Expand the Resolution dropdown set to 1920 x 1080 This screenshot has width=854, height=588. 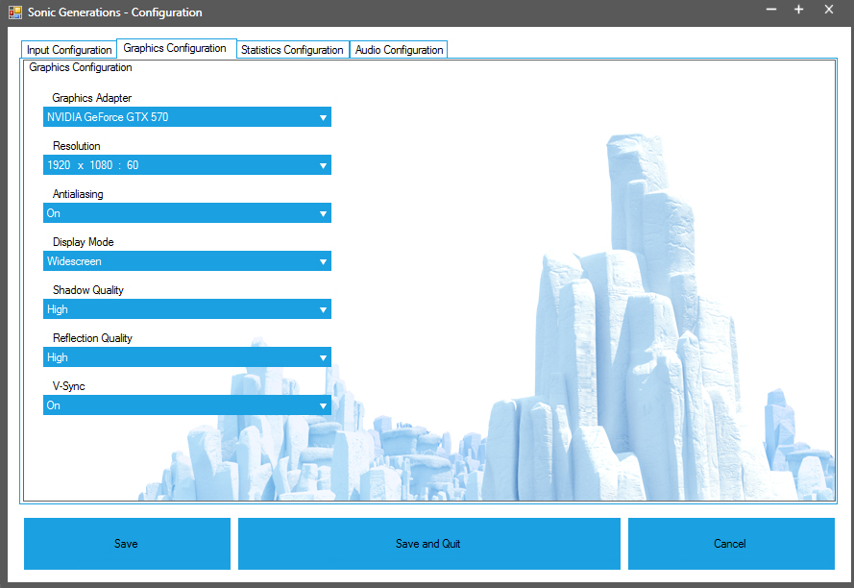point(186,164)
